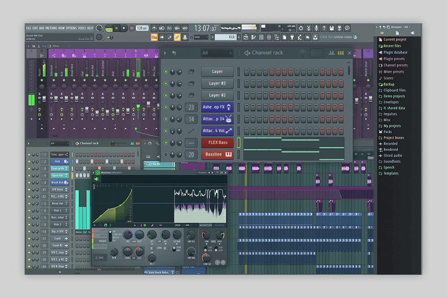Expand the Plugin database folder in the browser
The height and width of the screenshot is (298, 447).
click(x=394, y=53)
